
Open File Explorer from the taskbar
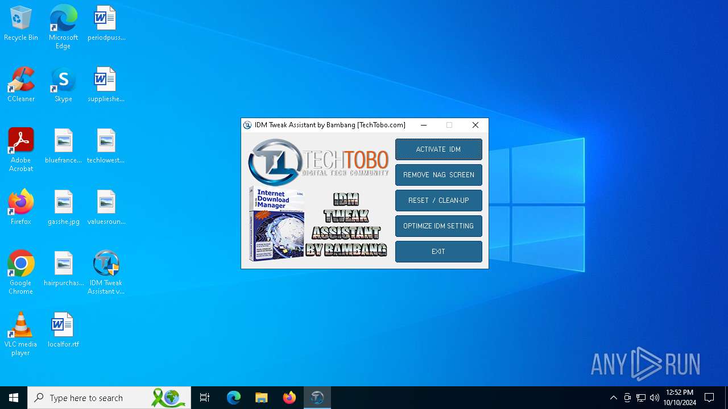[262, 398]
